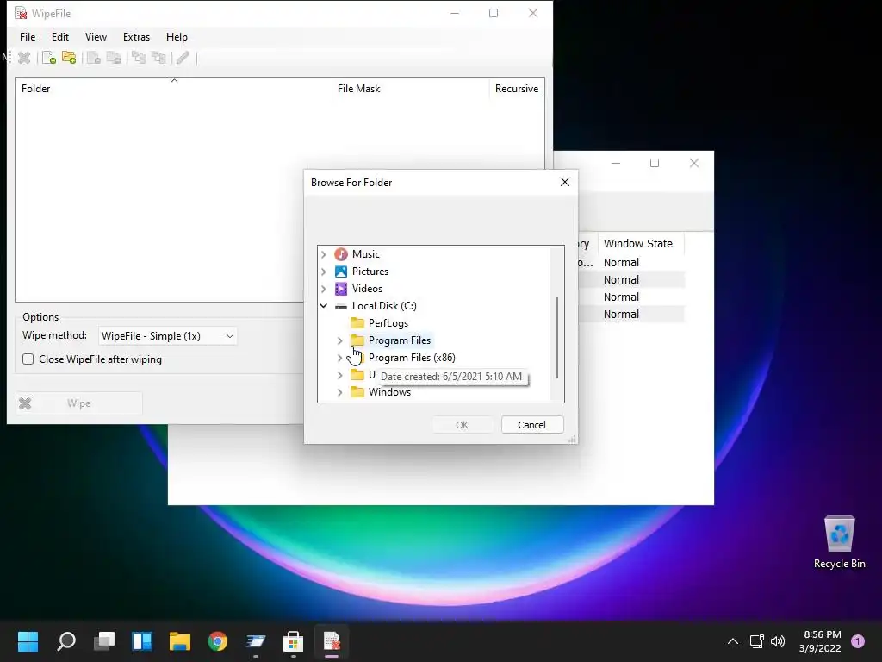The width and height of the screenshot is (882, 662).
Task: Expand the Videos tree node
Action: (x=324, y=289)
